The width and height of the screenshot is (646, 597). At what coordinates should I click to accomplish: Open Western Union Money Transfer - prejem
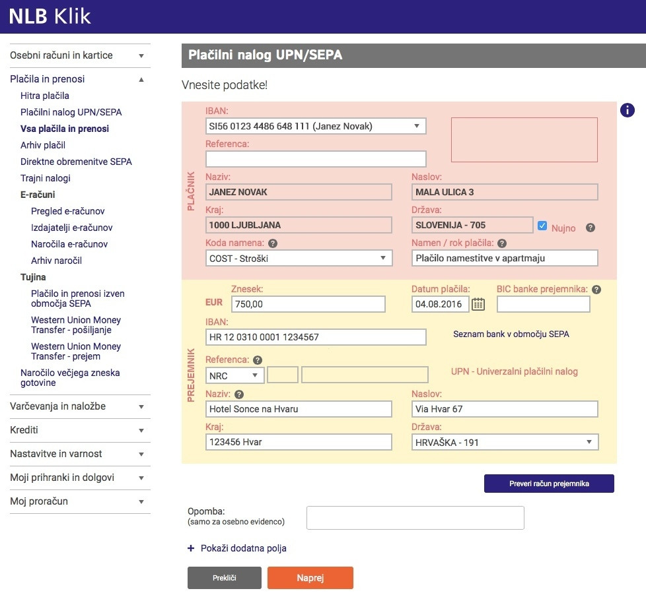76,352
